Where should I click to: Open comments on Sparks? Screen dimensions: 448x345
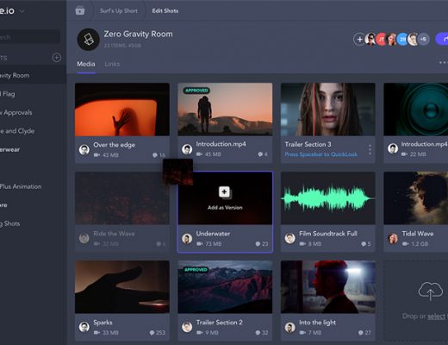coord(158,333)
